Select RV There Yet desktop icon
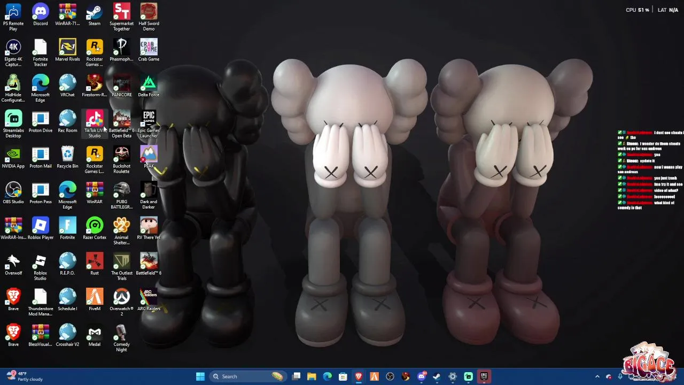Screen dimensions: 684x385 coord(149,229)
